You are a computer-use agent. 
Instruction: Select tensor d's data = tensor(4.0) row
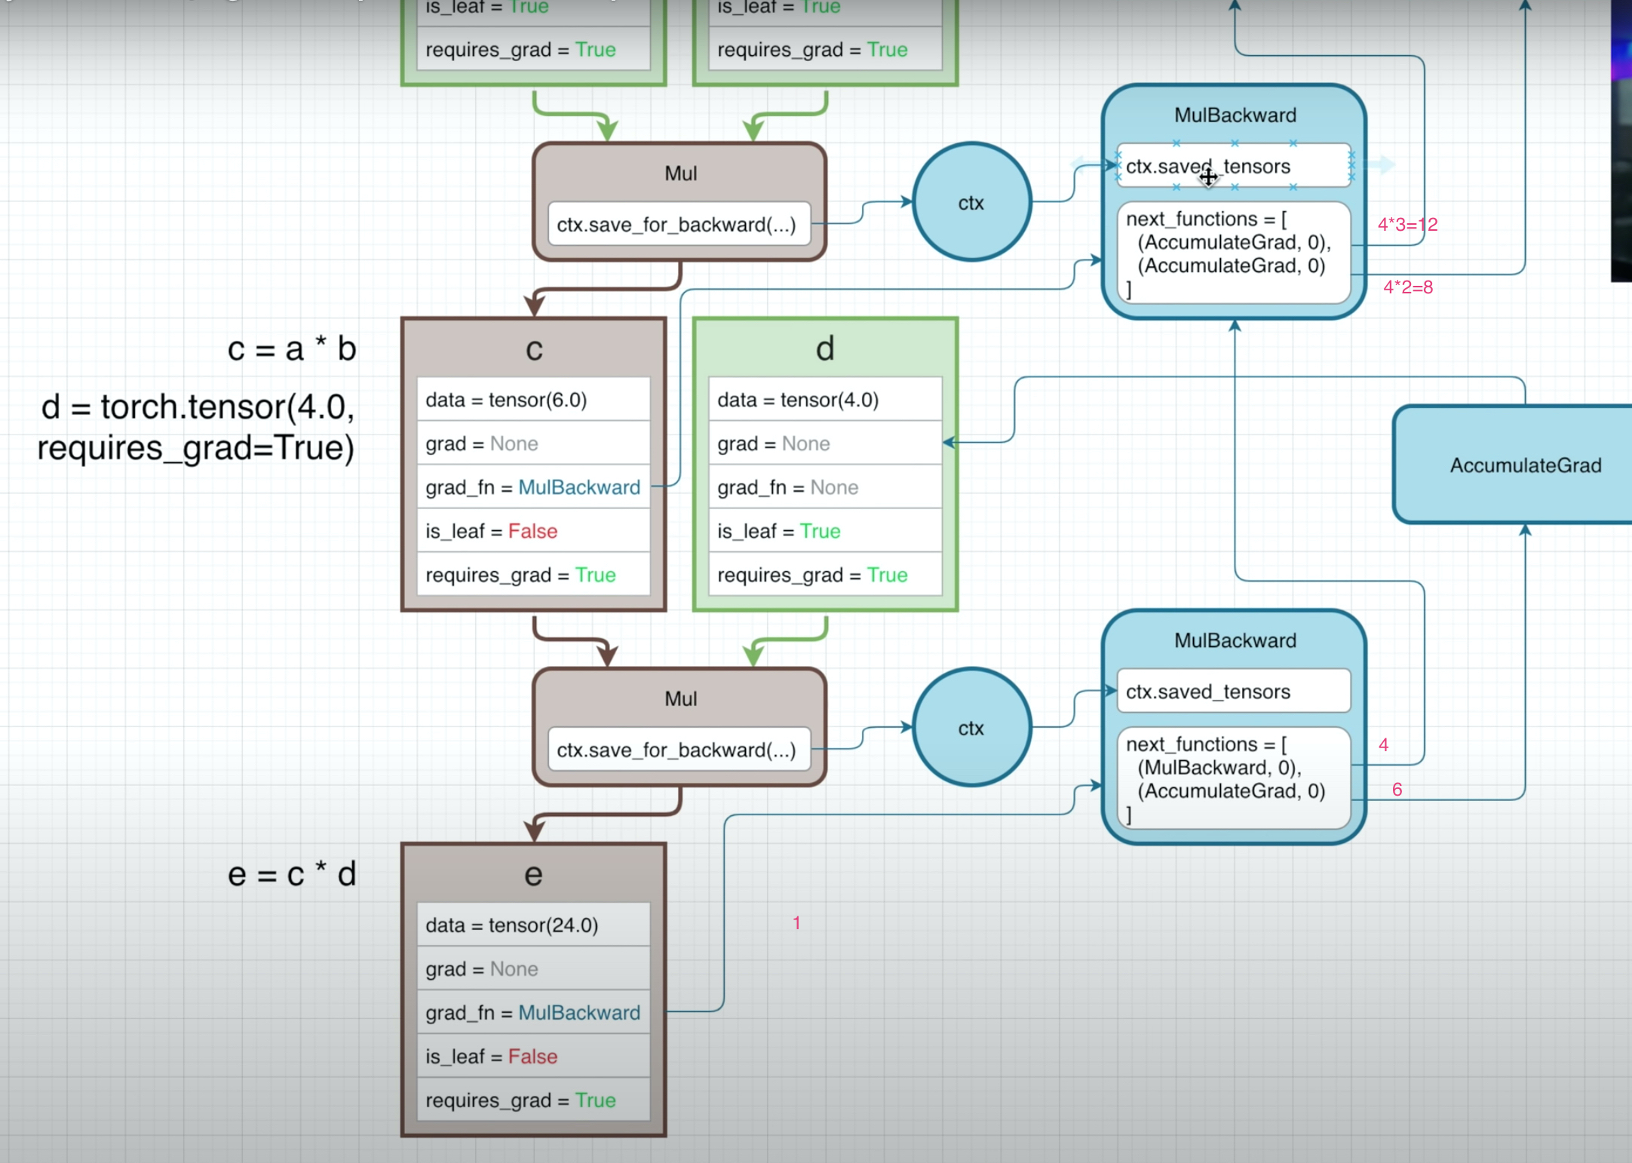pyautogui.click(x=825, y=400)
